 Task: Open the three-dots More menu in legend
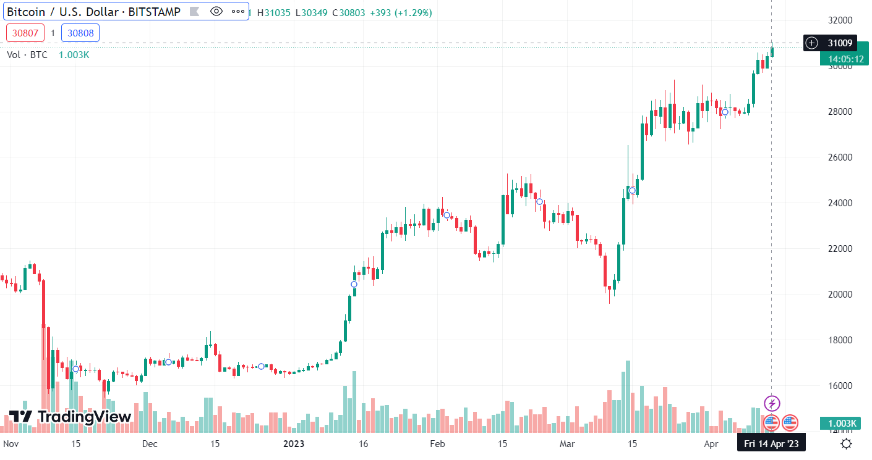pos(237,11)
